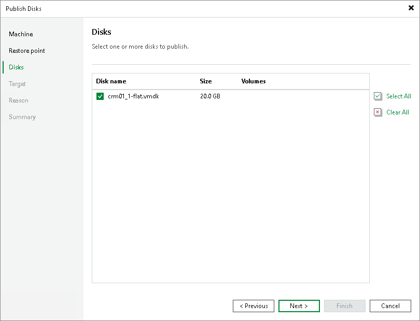Screen dimensions: 420x321
Task: Click the Finish button
Action: (x=344, y=306)
